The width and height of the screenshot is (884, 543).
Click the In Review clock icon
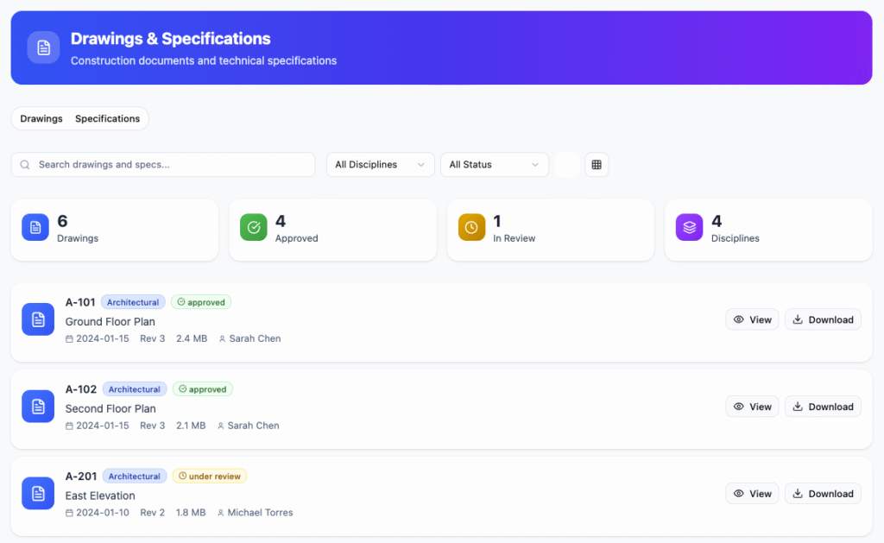point(471,228)
